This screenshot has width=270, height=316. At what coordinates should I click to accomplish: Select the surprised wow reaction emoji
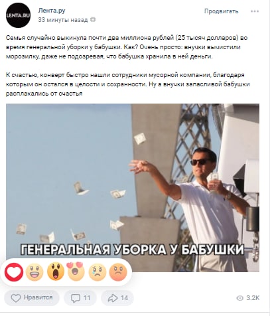tap(56, 272)
